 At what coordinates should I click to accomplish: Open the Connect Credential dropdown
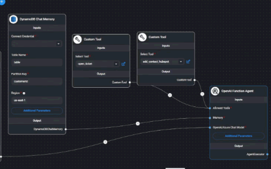(x=37, y=44)
